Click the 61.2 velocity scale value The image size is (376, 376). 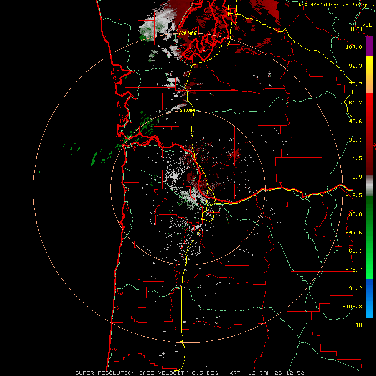(x=356, y=103)
